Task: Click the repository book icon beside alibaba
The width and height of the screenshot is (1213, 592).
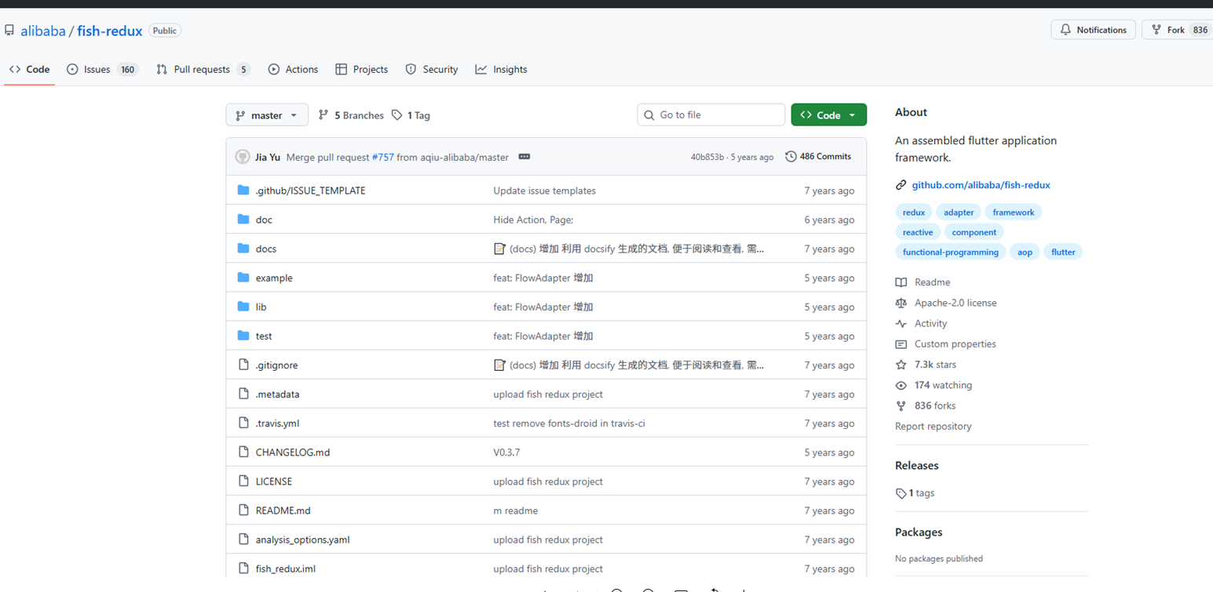Action: click(x=9, y=31)
